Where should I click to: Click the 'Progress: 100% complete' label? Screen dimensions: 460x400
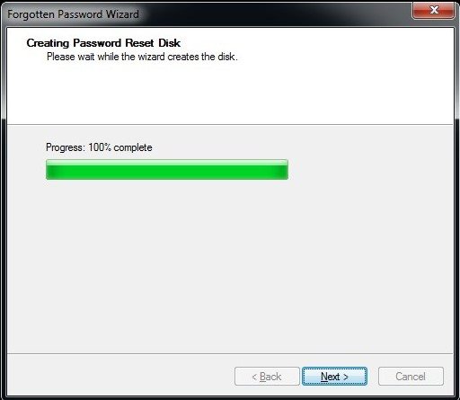99,147
